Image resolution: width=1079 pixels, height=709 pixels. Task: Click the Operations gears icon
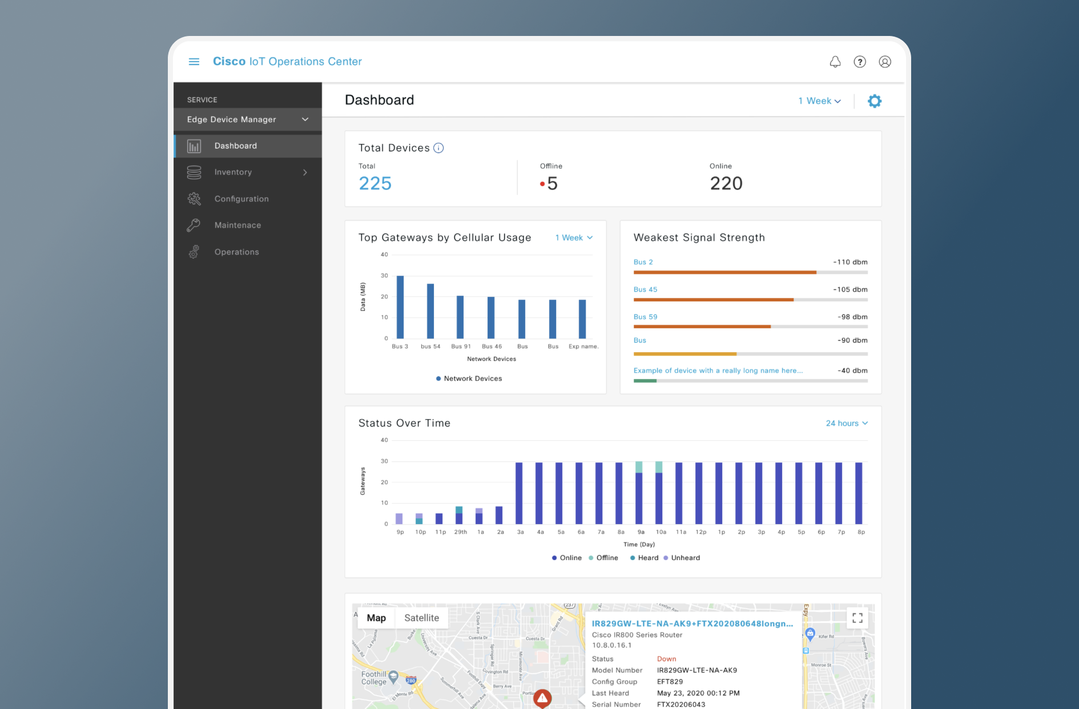point(194,252)
